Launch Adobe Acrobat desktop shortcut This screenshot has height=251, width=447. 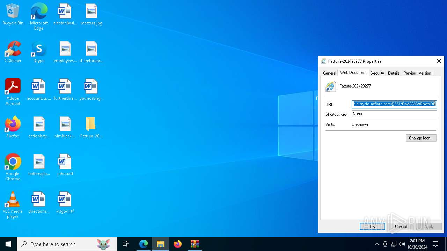pyautogui.click(x=13, y=92)
